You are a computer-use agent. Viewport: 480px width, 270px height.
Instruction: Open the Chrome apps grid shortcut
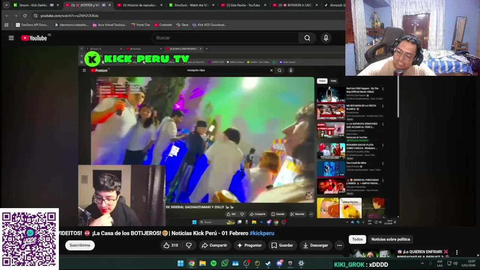pyautogui.click(x=6, y=25)
